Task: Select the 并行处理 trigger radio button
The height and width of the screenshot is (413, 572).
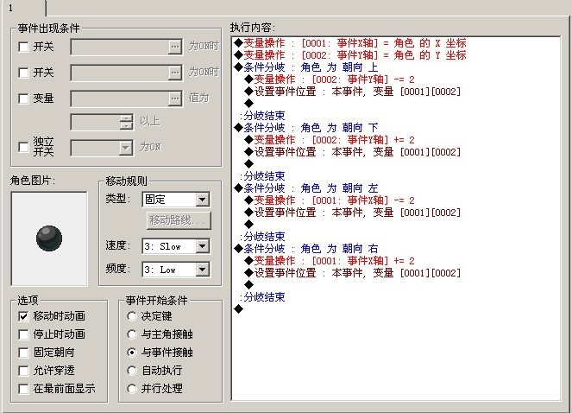Action: [132, 389]
